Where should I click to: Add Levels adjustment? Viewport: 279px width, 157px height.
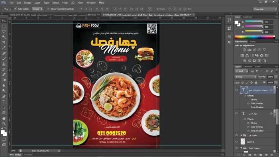(x=250, y=50)
